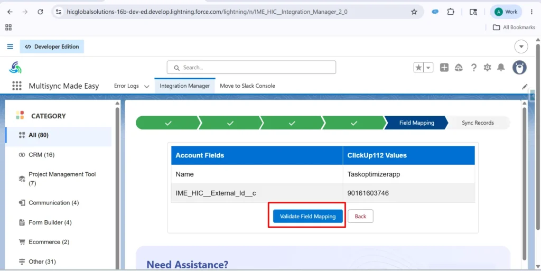Focus the global Search box
Image resolution: width=541 pixels, height=271 pixels.
[x=251, y=68]
